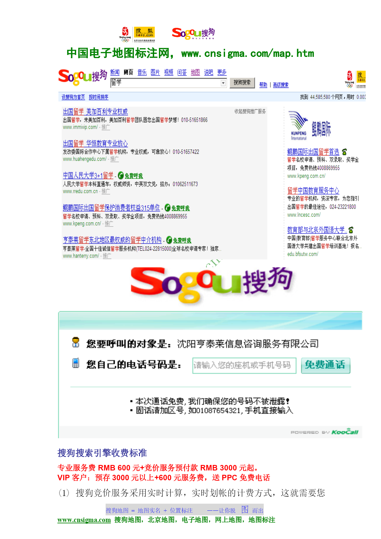The height and width of the screenshot is (539, 381).
Task: Select the 网页 tab
Action: tap(128, 72)
